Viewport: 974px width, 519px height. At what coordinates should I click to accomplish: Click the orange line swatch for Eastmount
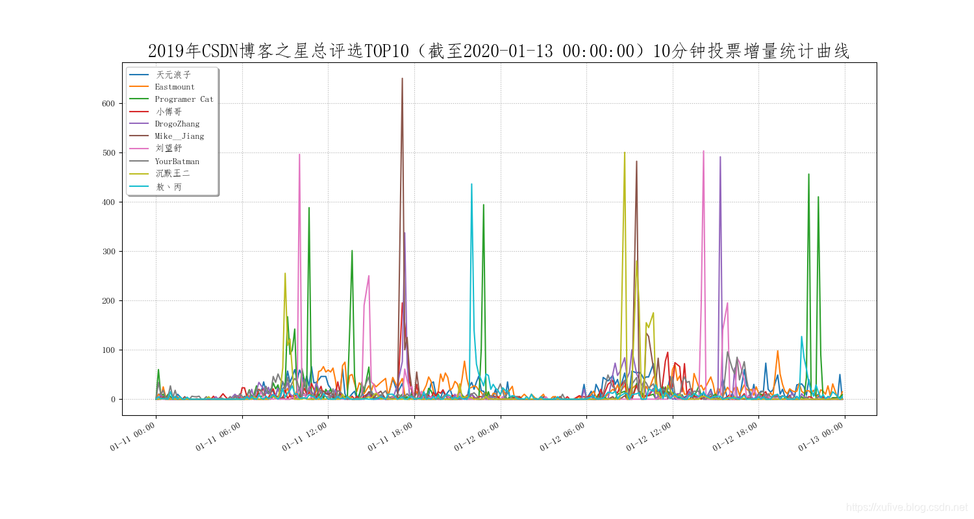coord(140,87)
